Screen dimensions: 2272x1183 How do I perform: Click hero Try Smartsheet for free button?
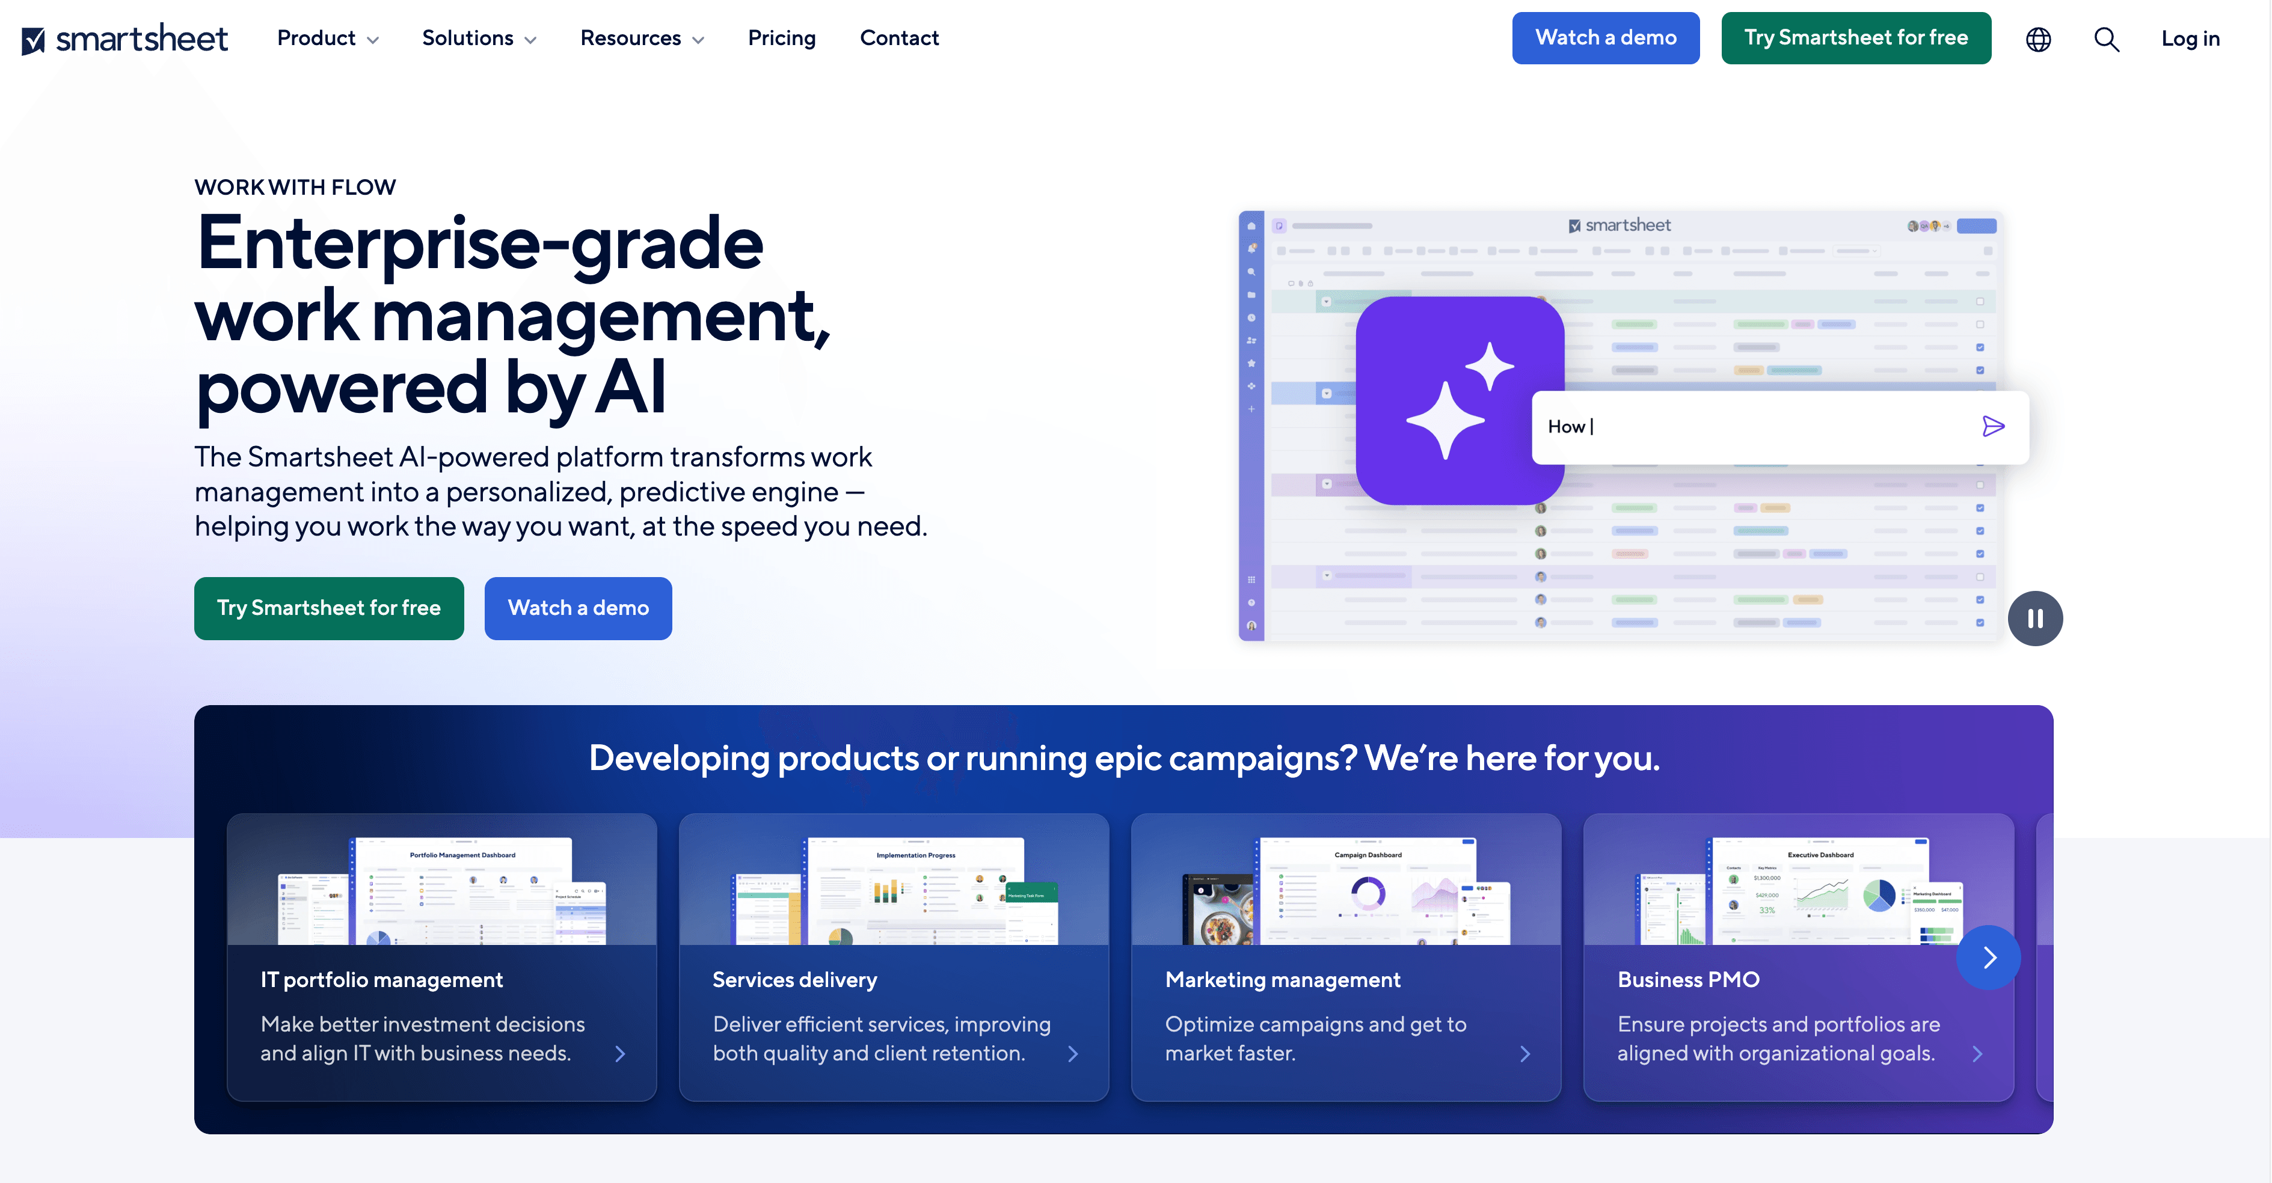click(x=329, y=608)
